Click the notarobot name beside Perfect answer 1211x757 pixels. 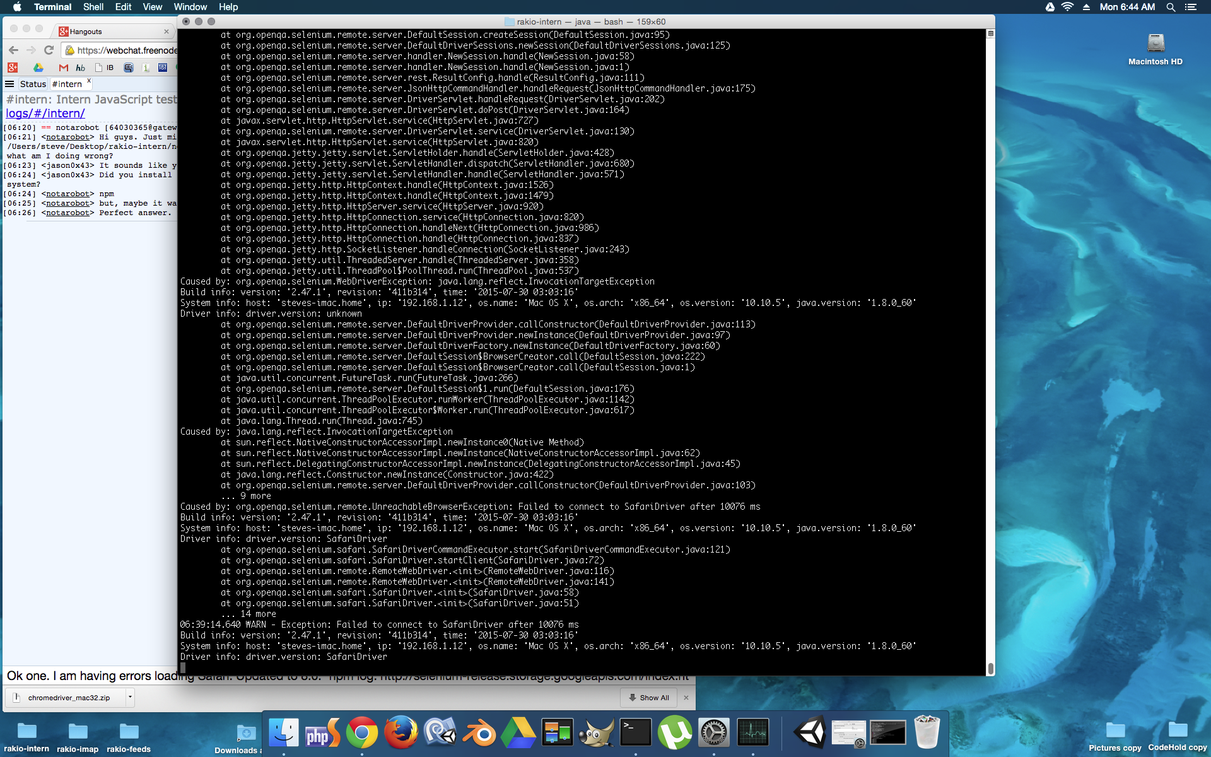point(68,213)
